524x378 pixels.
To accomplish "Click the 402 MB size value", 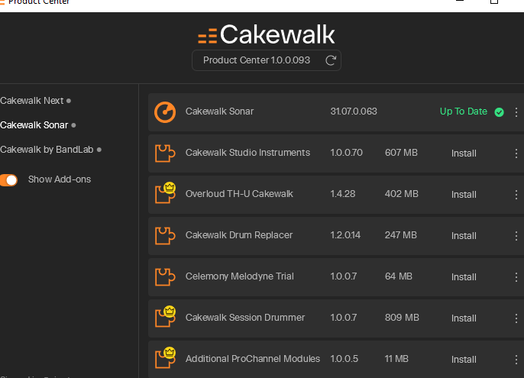I will pyautogui.click(x=401, y=194).
